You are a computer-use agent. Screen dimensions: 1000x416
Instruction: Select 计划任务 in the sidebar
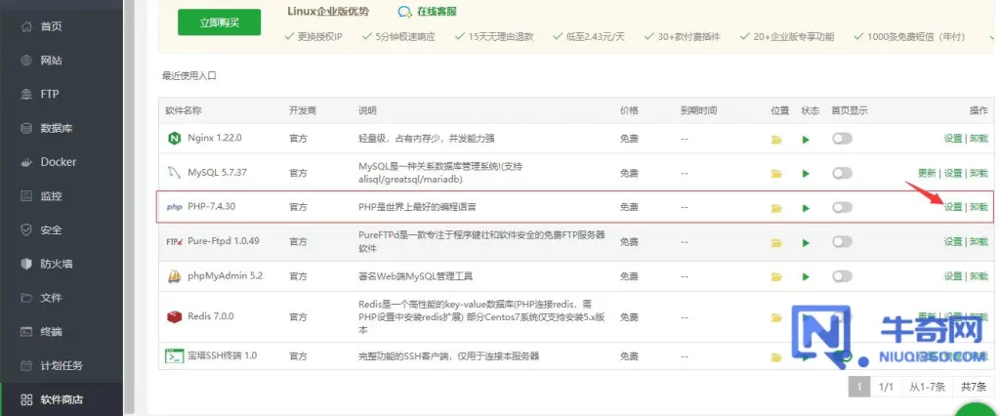(62, 365)
